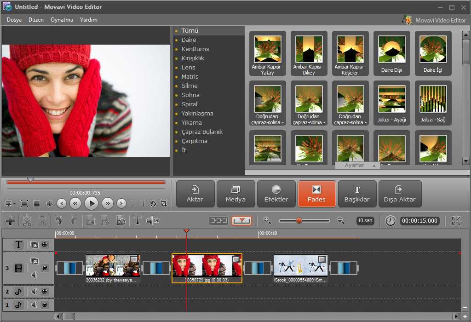The width and height of the screenshot is (471, 322).
Task: Click the Dışa Aktar button
Action: pos(400,194)
